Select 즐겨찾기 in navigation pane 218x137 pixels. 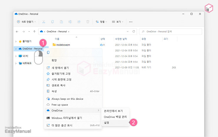27,41
